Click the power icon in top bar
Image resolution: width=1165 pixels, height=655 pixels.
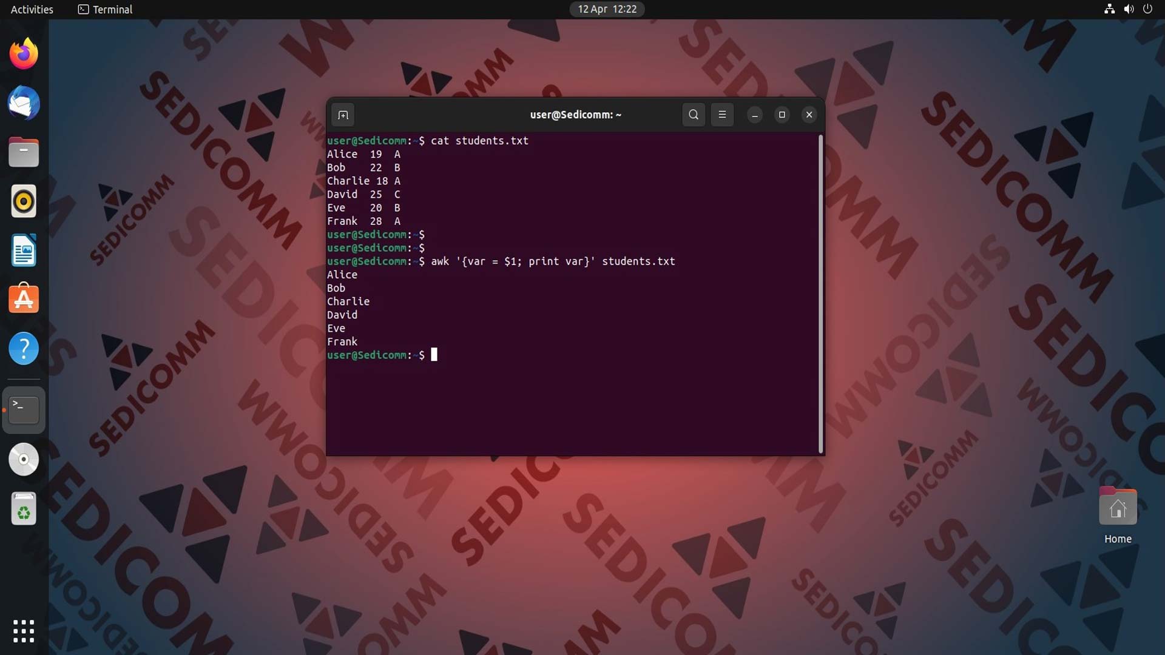coord(1147,9)
